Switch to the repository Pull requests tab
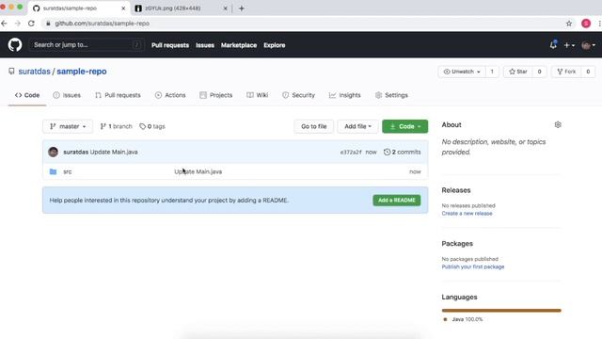 click(x=118, y=95)
